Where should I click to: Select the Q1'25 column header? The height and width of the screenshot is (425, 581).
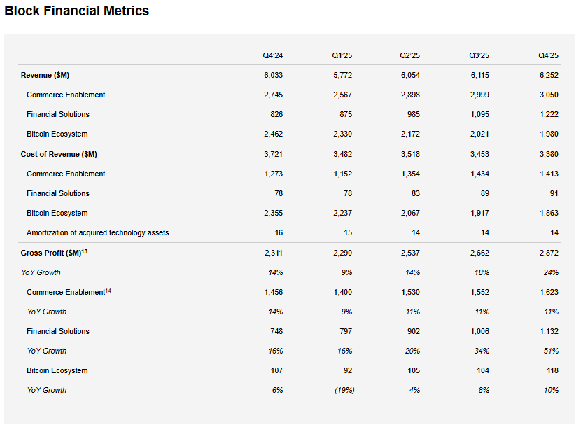pyautogui.click(x=342, y=55)
